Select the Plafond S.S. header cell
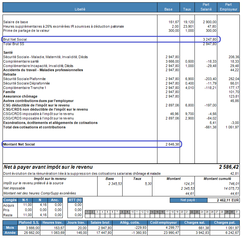The height and width of the screenshot is (238, 242). (x=29, y=223)
